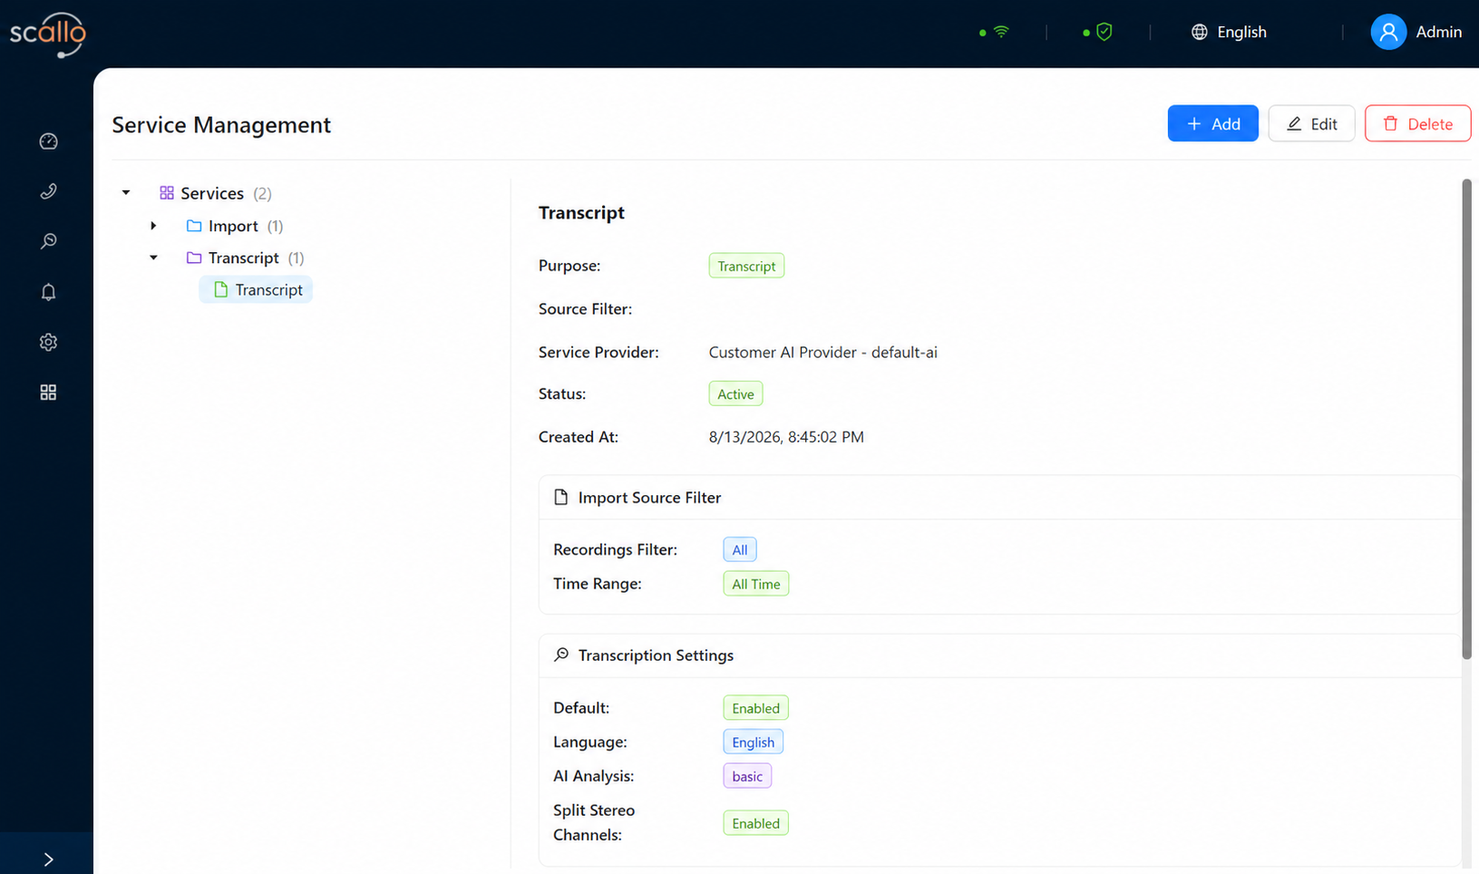Select the Transcript folder label
The height and width of the screenshot is (874, 1479).
coord(244,258)
